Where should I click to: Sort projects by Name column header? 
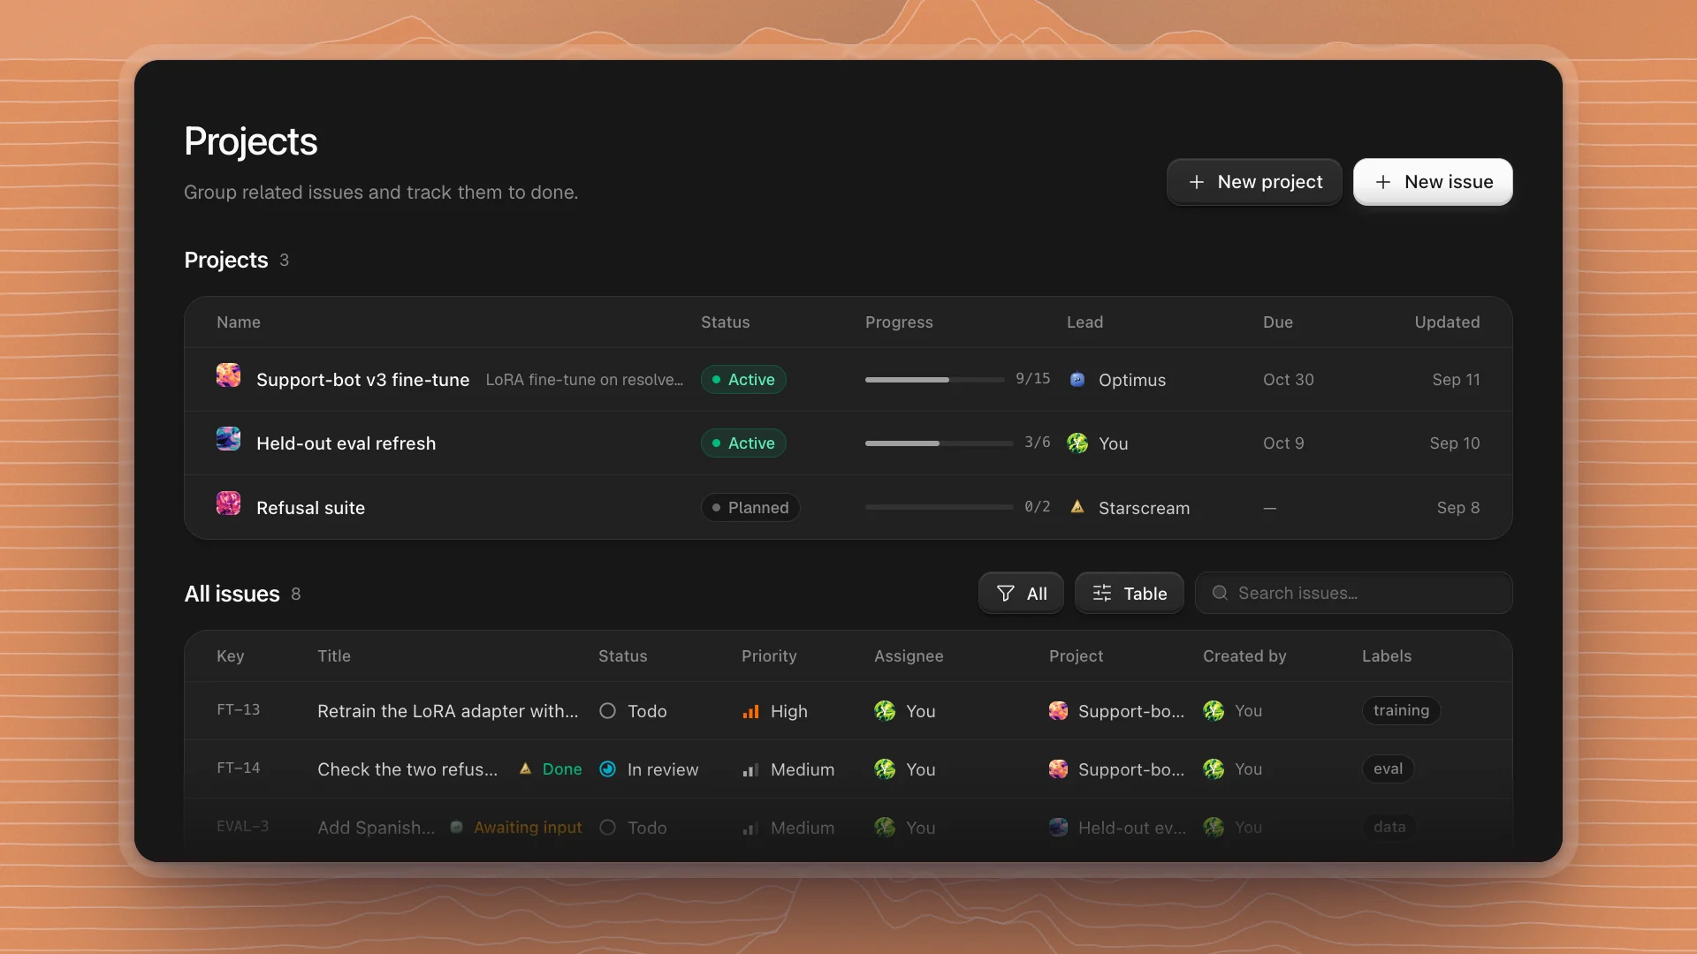[239, 322]
